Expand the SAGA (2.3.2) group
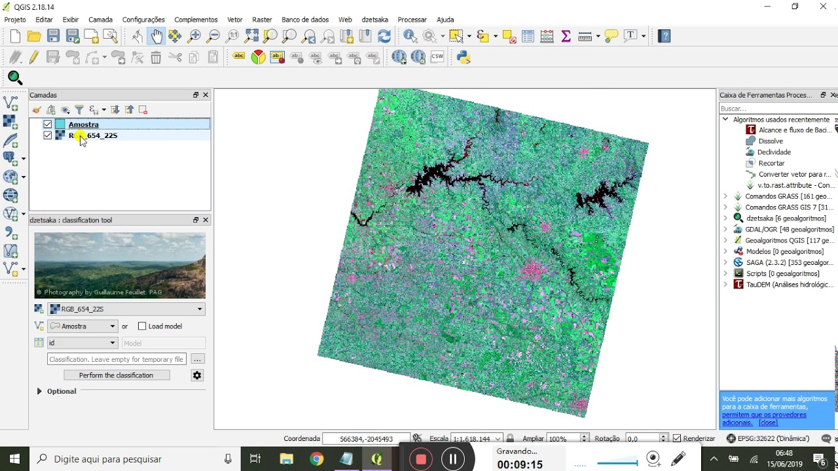The height and width of the screenshot is (471, 838). click(x=725, y=262)
